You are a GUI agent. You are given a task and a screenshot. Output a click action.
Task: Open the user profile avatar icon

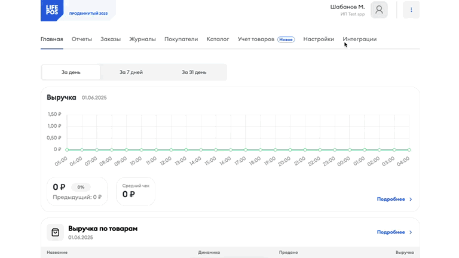click(379, 10)
